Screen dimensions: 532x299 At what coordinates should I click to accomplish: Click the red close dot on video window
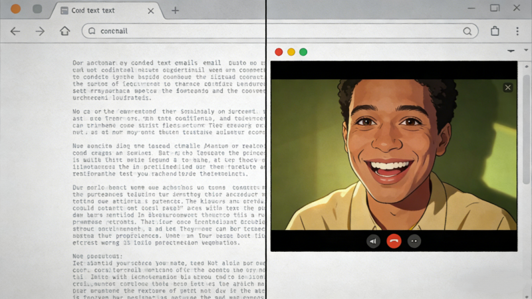(x=279, y=52)
